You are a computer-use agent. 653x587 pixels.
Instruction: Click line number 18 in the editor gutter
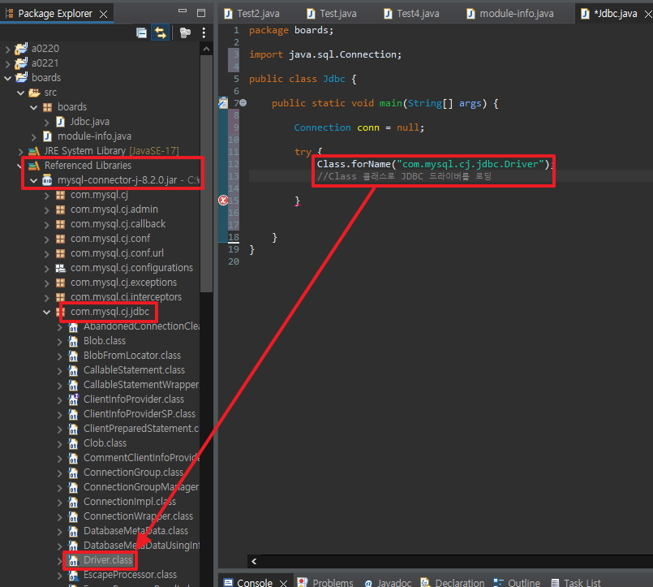click(x=234, y=237)
